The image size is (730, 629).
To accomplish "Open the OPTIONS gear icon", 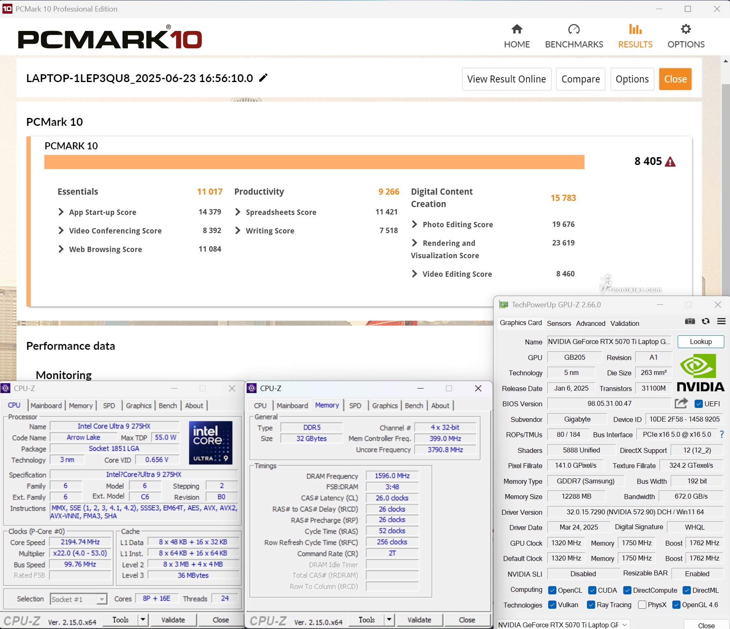I will [x=686, y=29].
